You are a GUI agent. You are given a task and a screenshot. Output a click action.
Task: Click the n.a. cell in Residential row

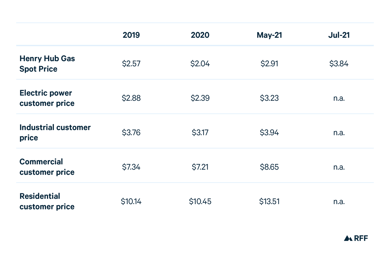click(339, 202)
